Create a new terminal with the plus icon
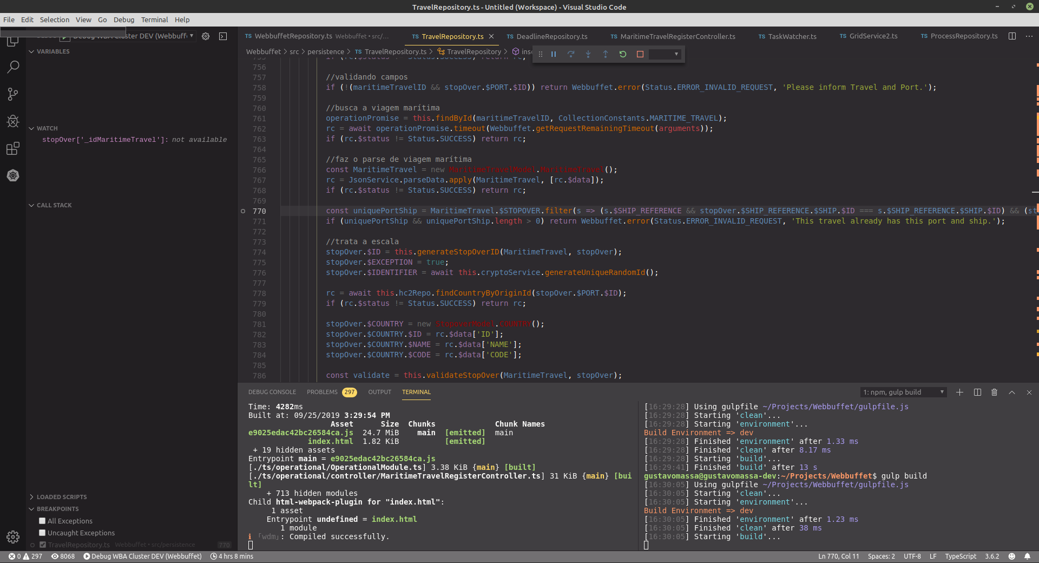Viewport: 1039px width, 563px height. tap(959, 392)
